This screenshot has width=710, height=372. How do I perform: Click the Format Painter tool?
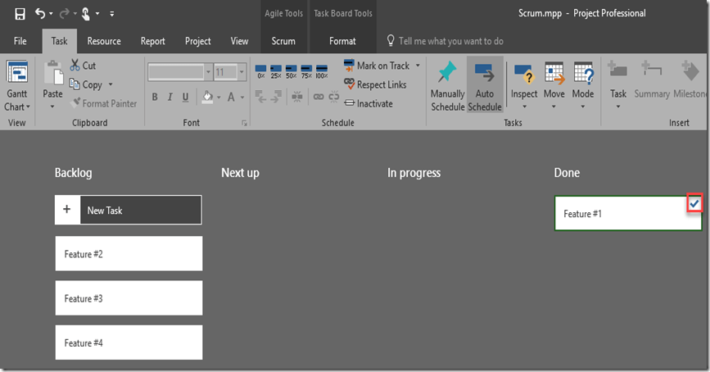point(103,104)
